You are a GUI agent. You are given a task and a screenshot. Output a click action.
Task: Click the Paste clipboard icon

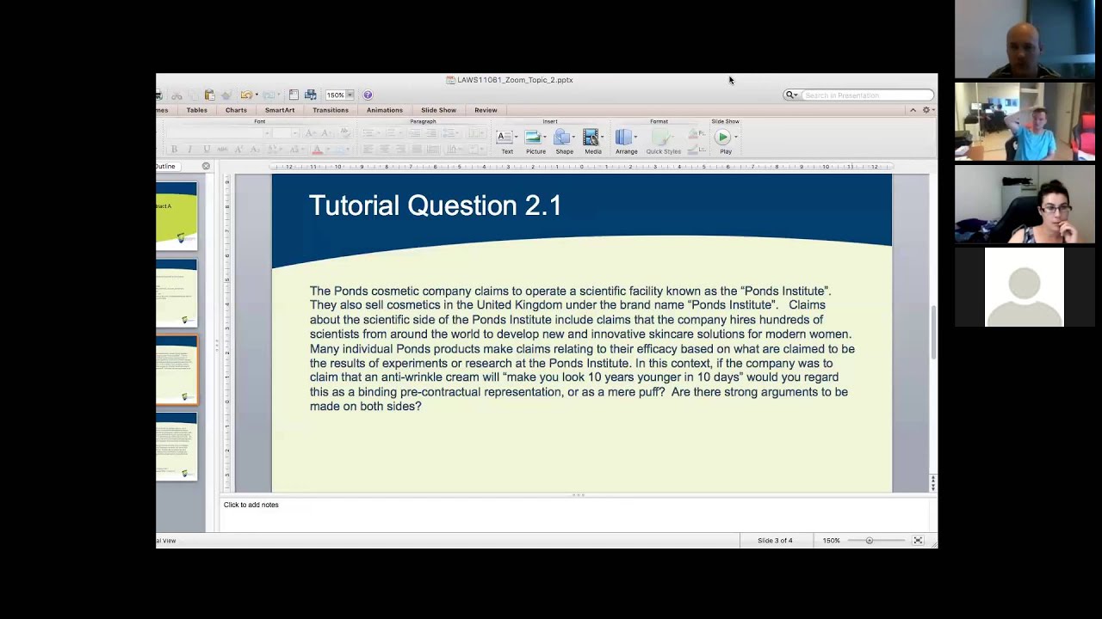(x=209, y=95)
